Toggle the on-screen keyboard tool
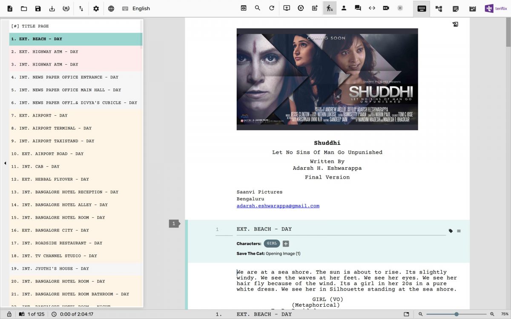The image size is (511, 319). pyautogui.click(x=422, y=8)
